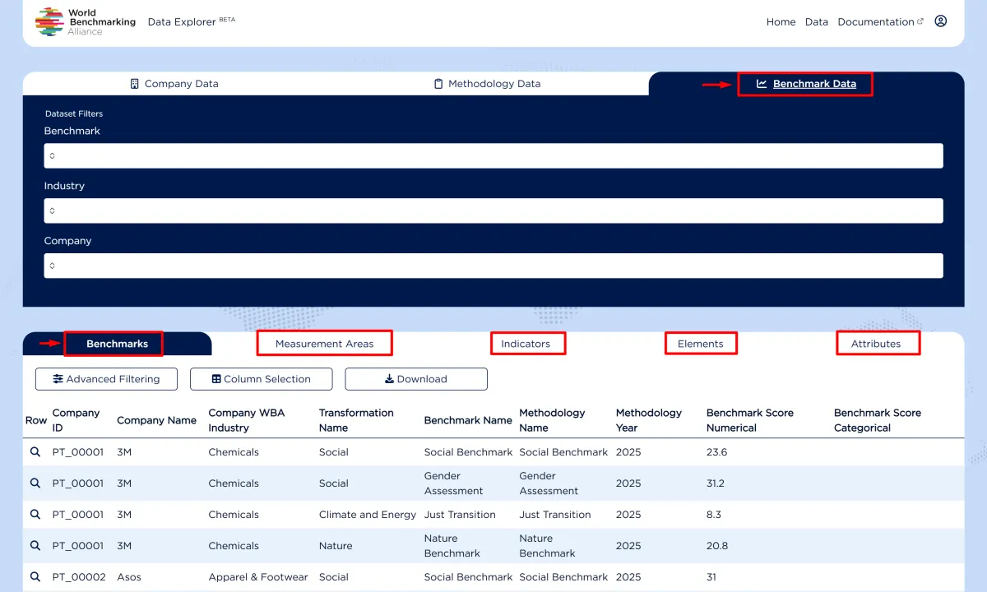The image size is (987, 592).
Task: View details for 3M Just Transition row
Action: [35, 515]
